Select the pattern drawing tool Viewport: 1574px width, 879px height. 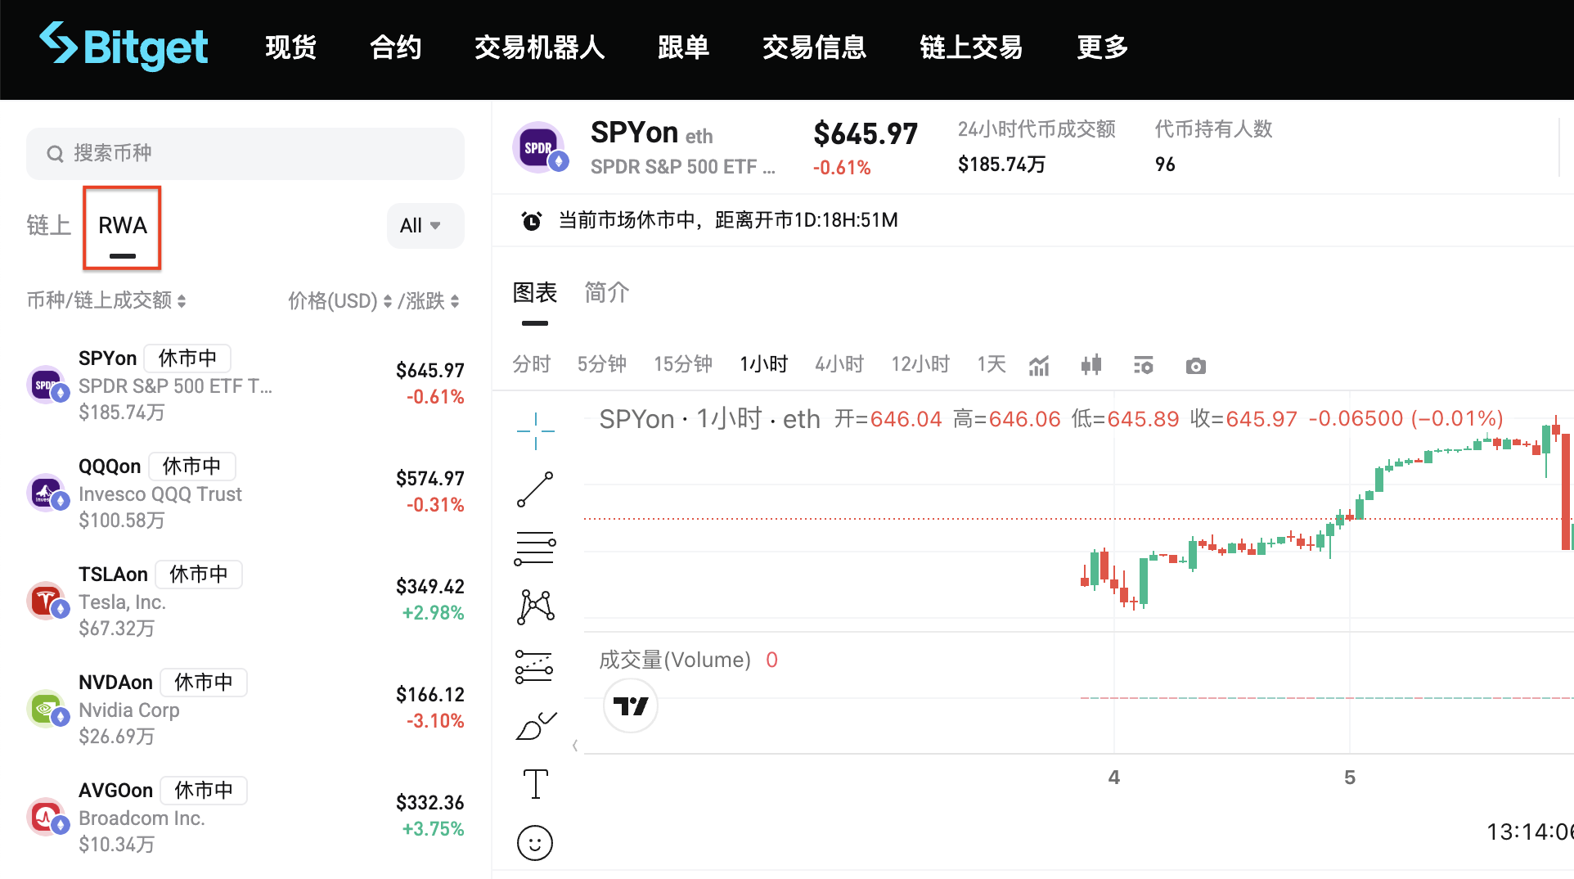[x=535, y=607]
